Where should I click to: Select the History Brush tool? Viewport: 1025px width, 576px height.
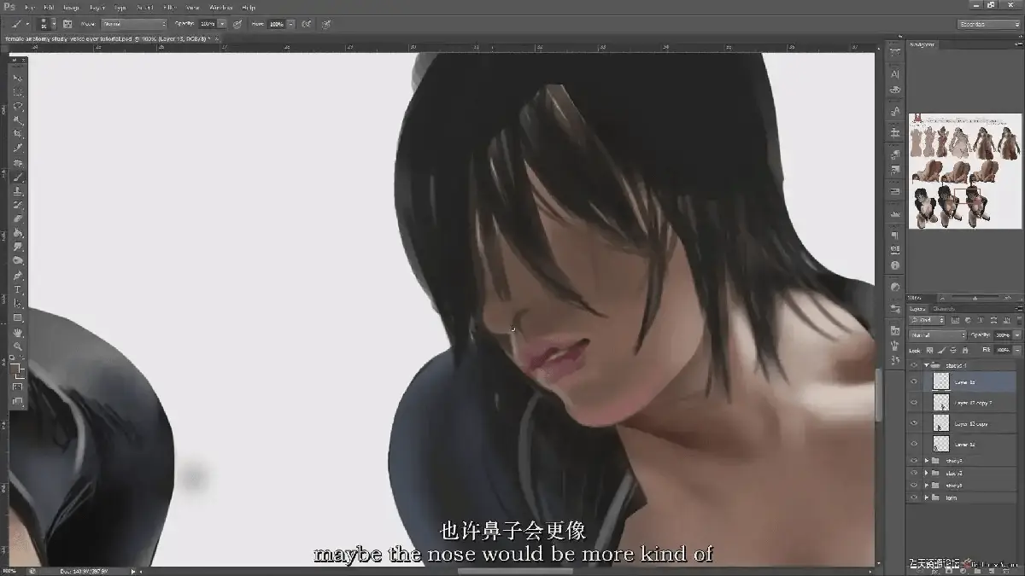click(18, 205)
